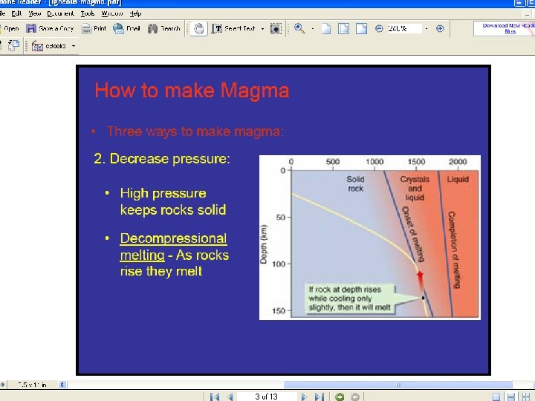
Task: Open the View menu
Action: click(35, 13)
